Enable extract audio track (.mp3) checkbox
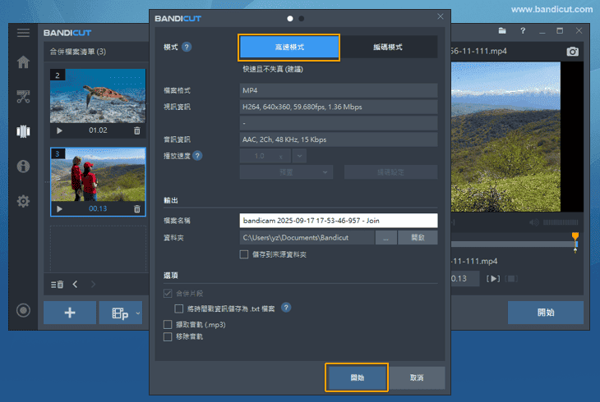Screen dimensions: 600x402 pos(168,325)
